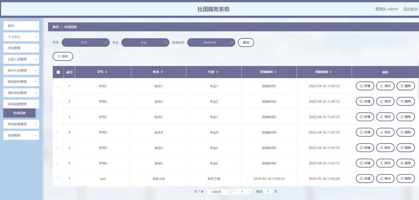The image size is (419, 200).
Task: Expand 装机咨询管理 sidebar menu
Action: 21,93
